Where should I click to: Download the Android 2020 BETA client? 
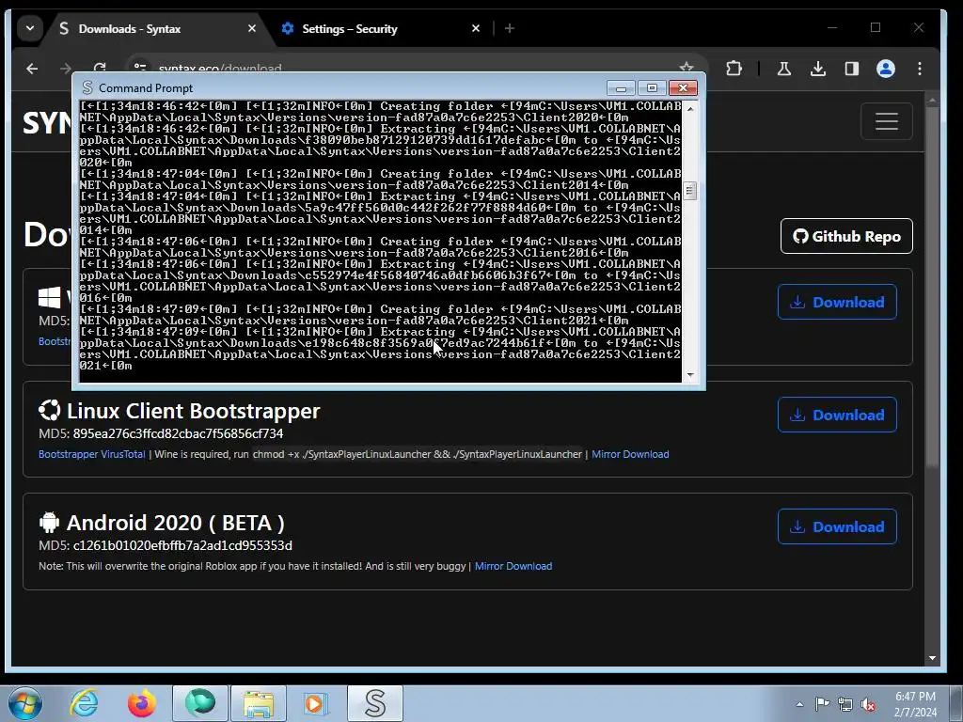click(837, 526)
